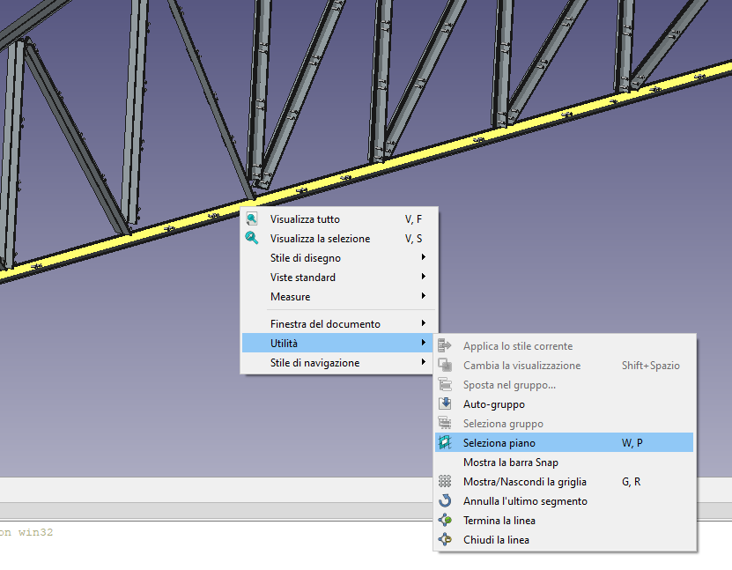Choose Mostra la barra Snap
Image resolution: width=732 pixels, height=570 pixels.
click(x=565, y=463)
